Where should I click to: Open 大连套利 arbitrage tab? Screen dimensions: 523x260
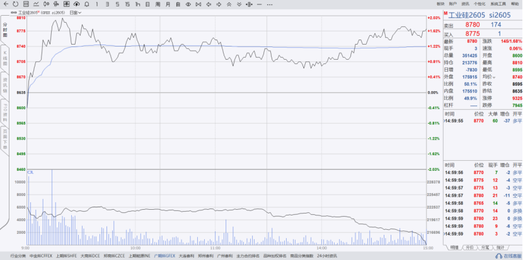point(187,256)
